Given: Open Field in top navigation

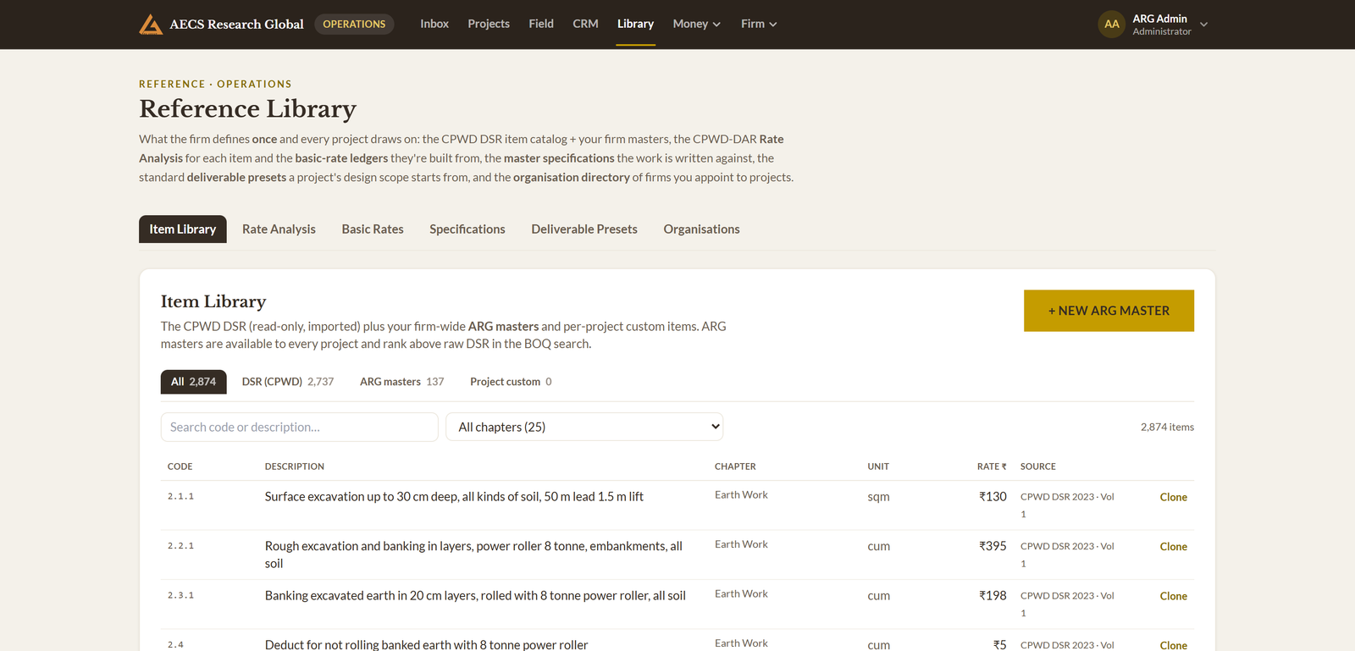Looking at the screenshot, I should click(x=541, y=24).
